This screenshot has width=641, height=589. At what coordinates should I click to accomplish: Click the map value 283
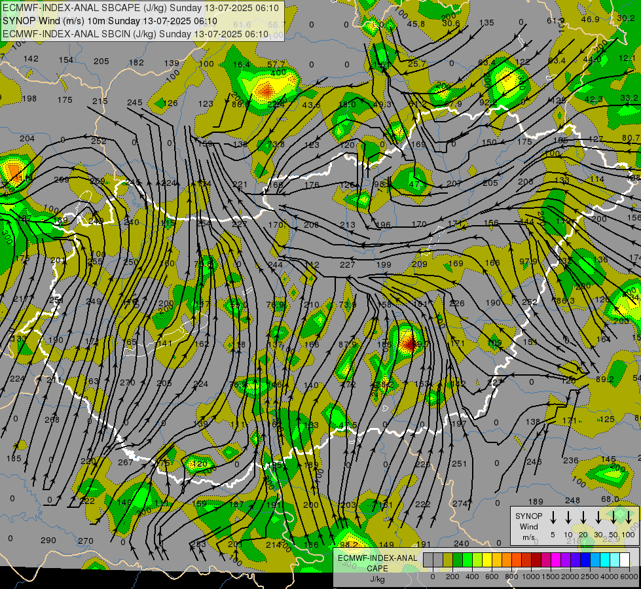pyautogui.click(x=198, y=544)
